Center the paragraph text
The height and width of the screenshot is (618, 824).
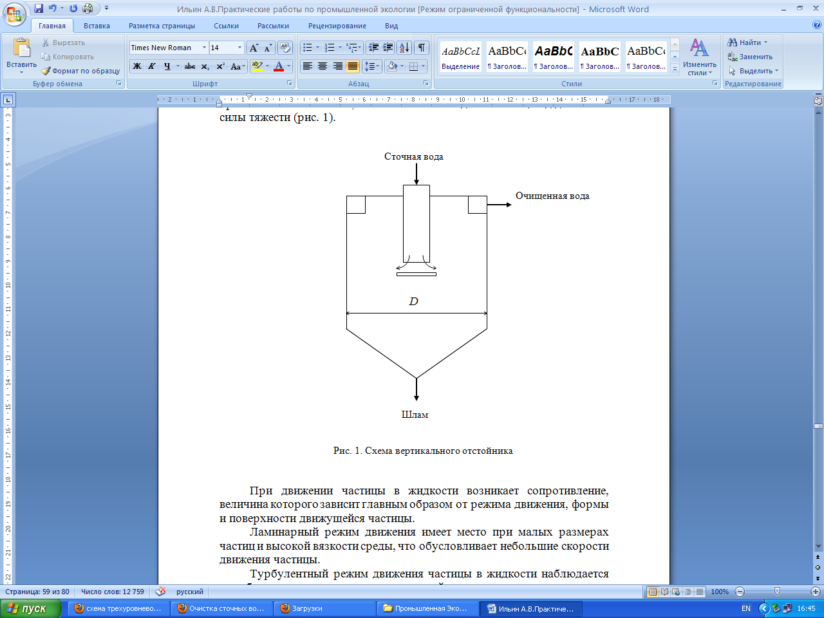323,66
